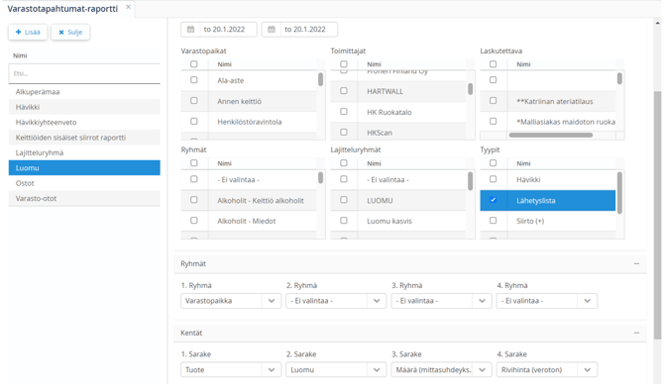This screenshot has height=388, width=664.
Task: Open 4. Sarake Rivihinta (veroton) dropdown
Action: pyautogui.click(x=547, y=370)
